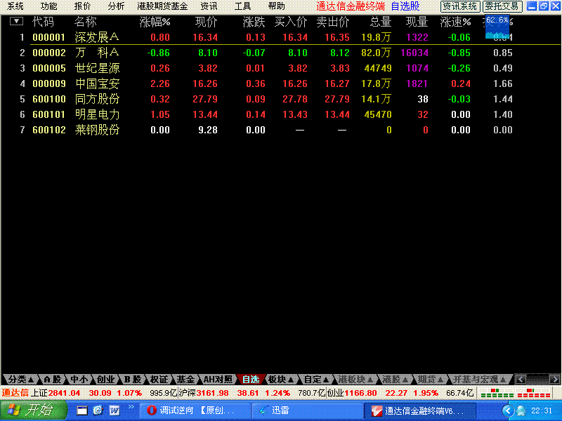Open the 分析 menu
Viewport: 562px width, 421px height.
tap(116, 6)
